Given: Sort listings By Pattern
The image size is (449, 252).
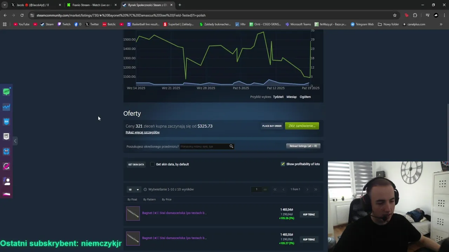Looking at the screenshot, I should (x=149, y=199).
